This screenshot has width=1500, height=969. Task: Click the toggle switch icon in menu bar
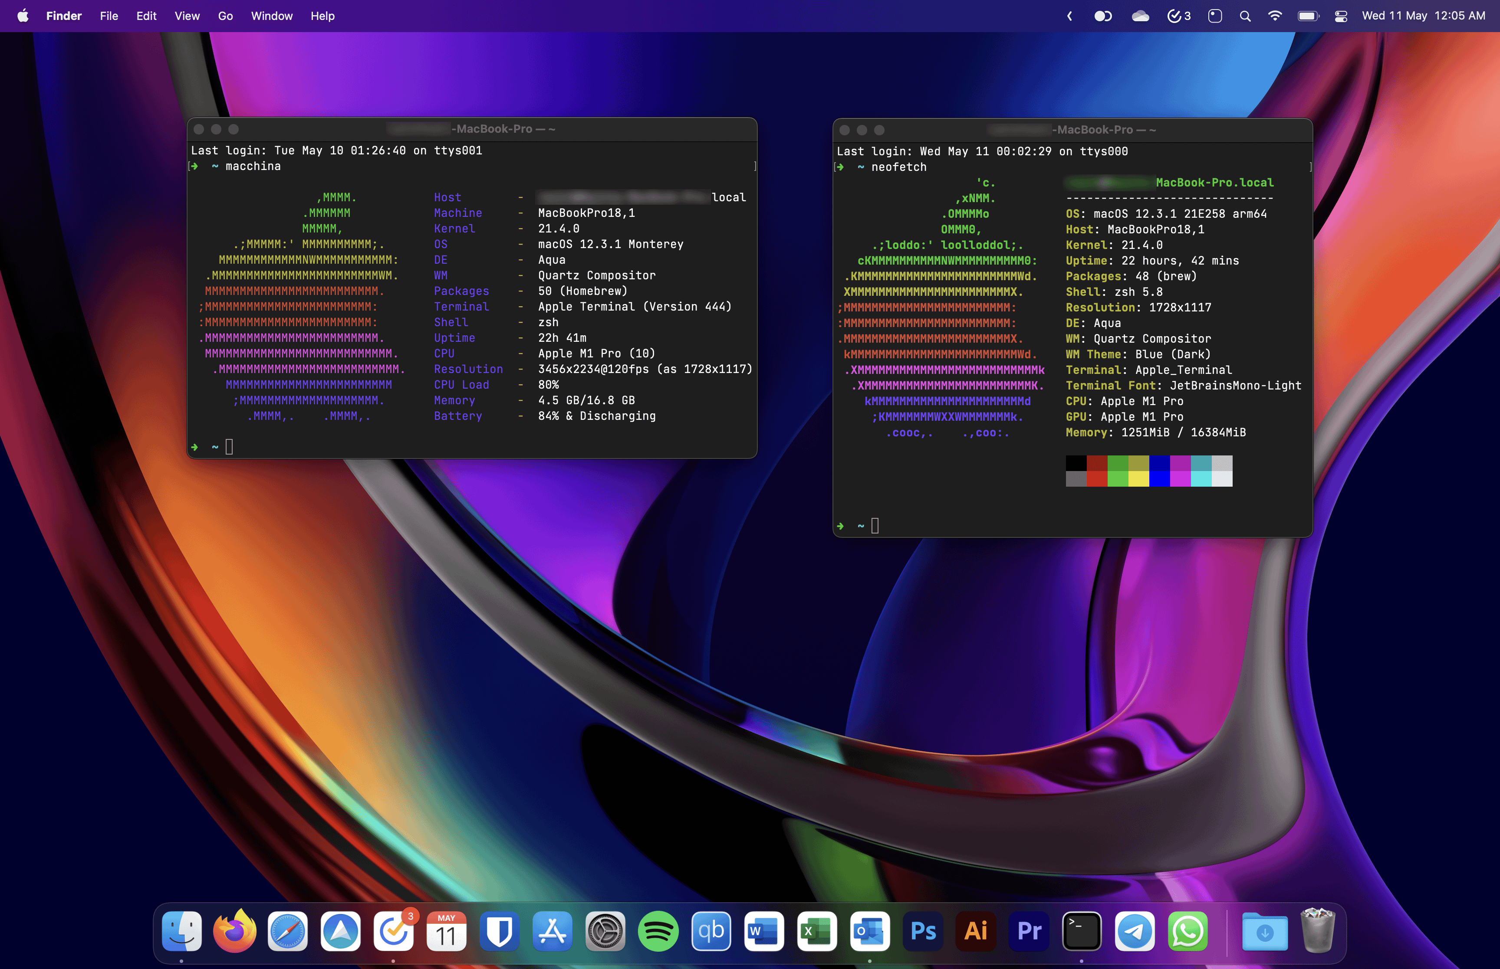1103,16
